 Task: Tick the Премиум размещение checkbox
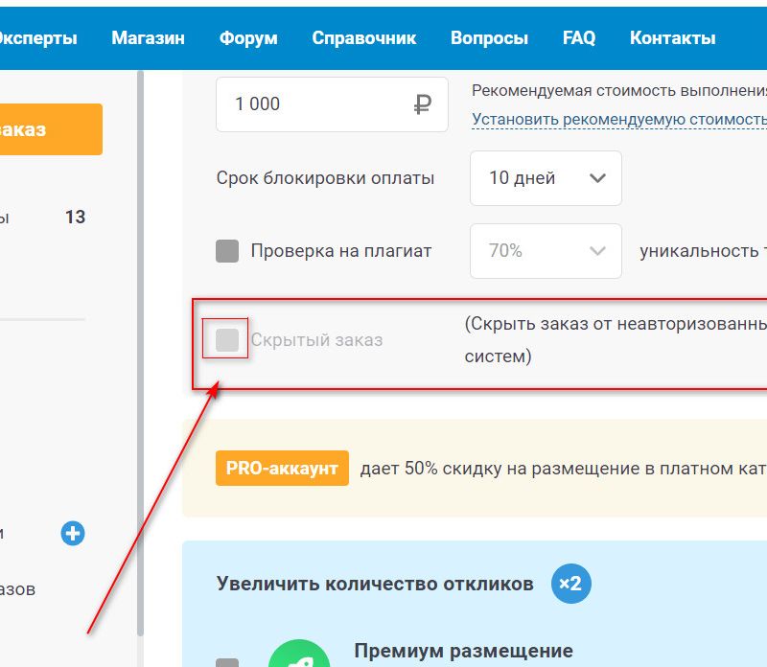227,663
